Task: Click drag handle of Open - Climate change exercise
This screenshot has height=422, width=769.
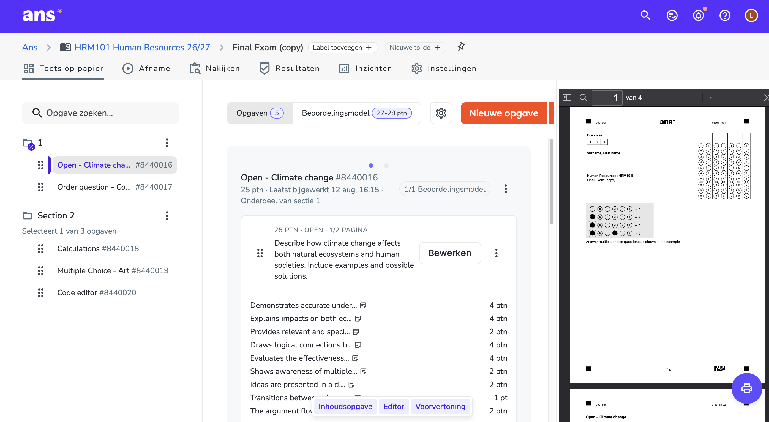Action: 41,165
